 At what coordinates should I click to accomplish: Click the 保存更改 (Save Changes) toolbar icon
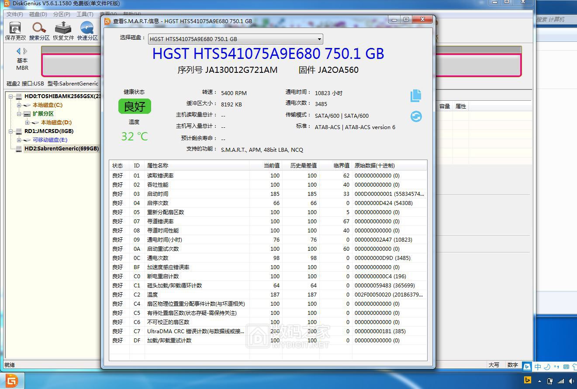click(15, 31)
